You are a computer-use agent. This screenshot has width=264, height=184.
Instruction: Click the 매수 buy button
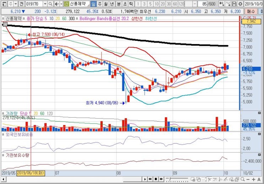[x=251, y=11]
